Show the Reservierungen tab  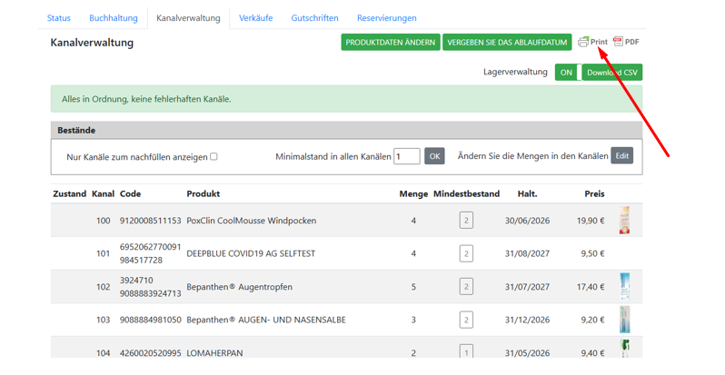pyautogui.click(x=386, y=18)
